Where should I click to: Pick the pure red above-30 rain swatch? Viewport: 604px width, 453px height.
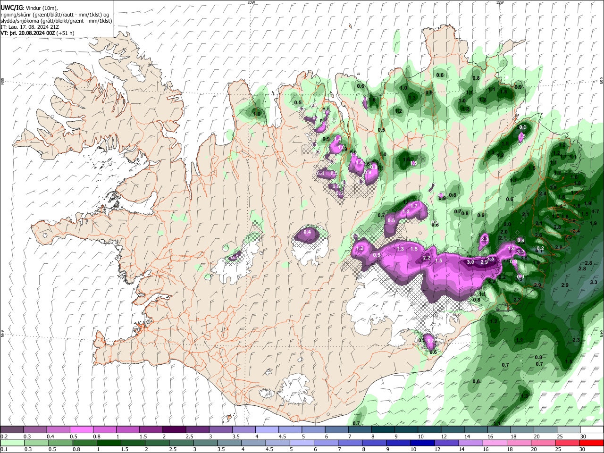(592, 443)
